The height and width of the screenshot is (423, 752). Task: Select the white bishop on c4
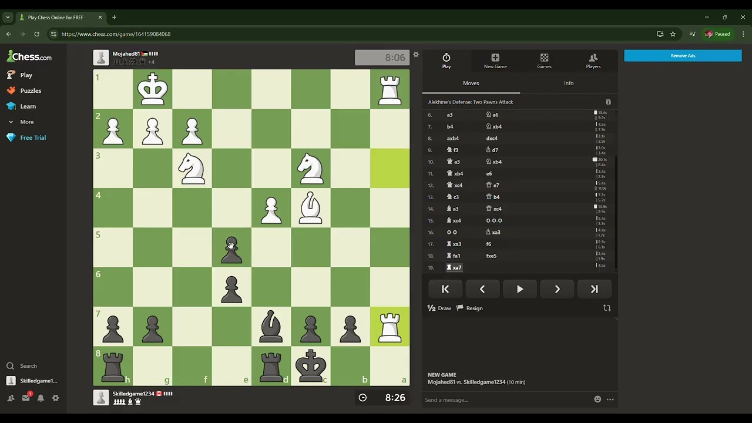pos(311,208)
